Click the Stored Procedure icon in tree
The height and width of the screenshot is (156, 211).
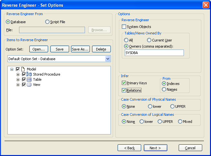click(29, 74)
